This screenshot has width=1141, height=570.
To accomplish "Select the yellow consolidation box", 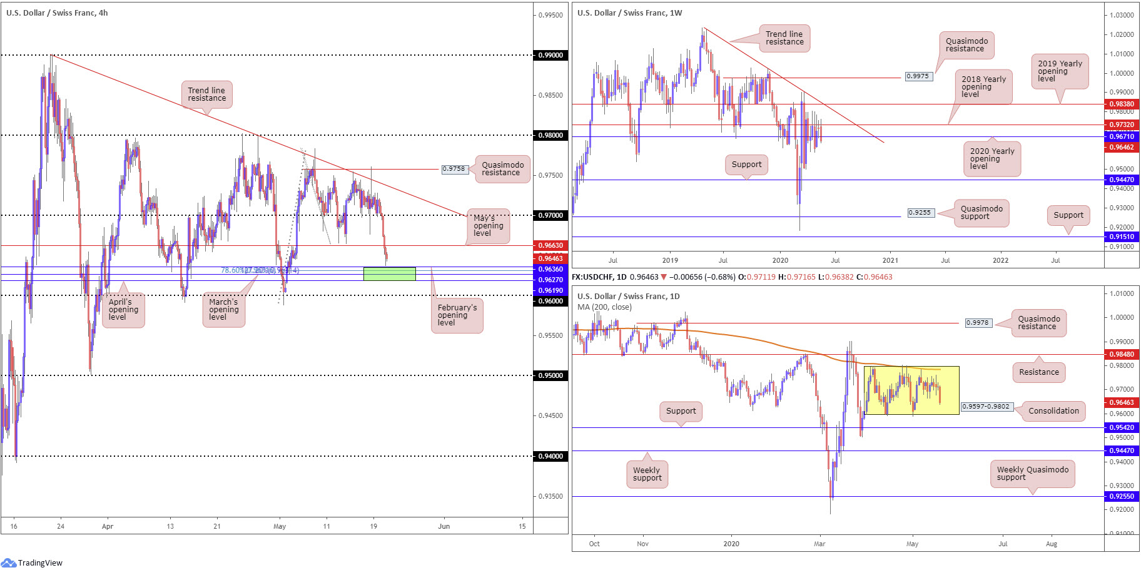I will [x=911, y=390].
